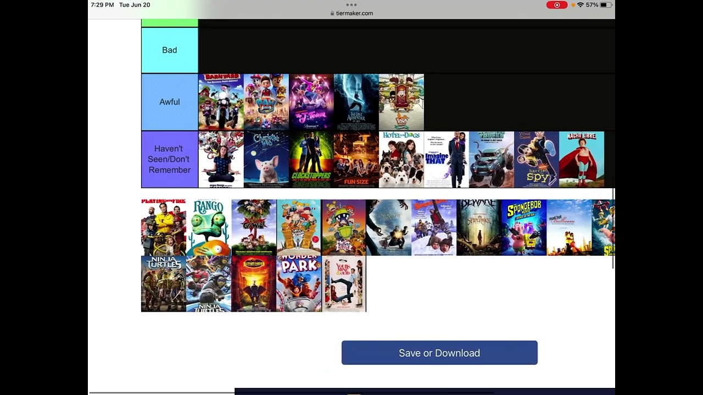This screenshot has width=703, height=395.
Task: Select the Awful tier label
Action: (x=170, y=102)
